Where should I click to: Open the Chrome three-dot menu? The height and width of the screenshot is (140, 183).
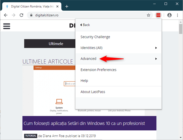tap(177, 15)
